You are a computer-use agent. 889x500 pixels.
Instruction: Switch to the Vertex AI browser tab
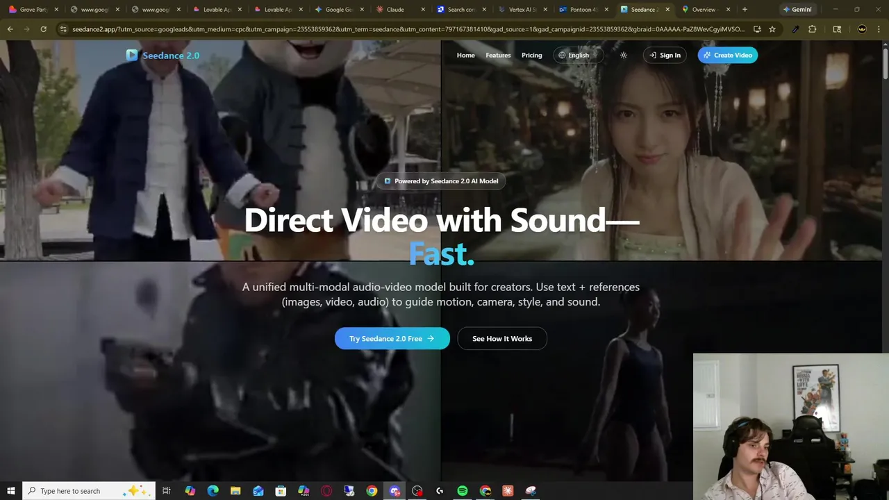(522, 10)
